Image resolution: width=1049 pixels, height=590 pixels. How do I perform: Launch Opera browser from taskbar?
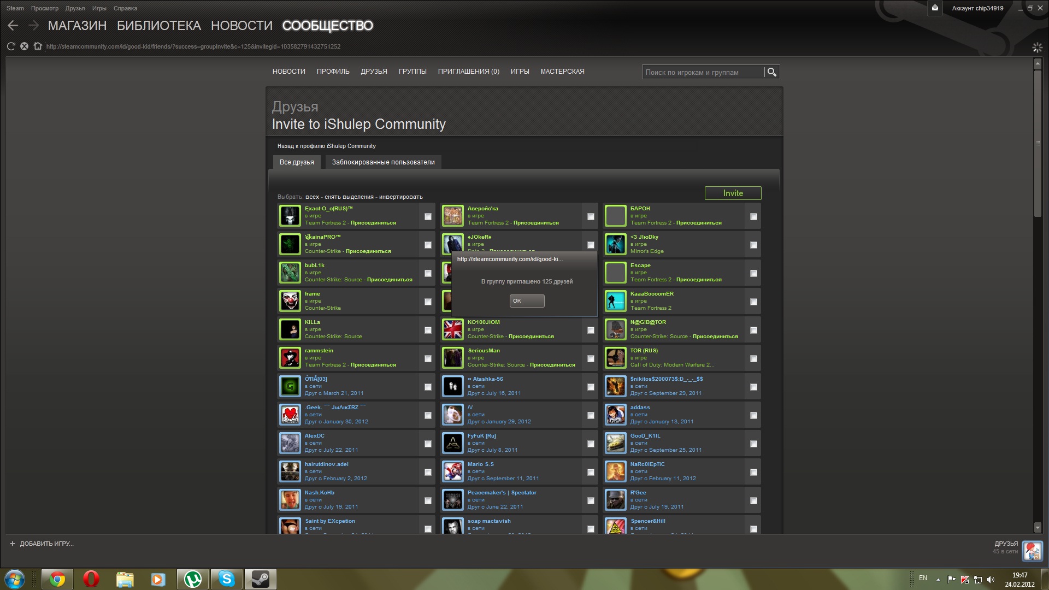(91, 579)
